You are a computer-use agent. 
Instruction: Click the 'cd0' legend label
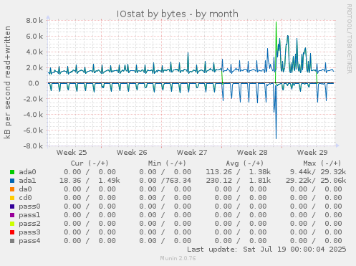tap(25, 198)
